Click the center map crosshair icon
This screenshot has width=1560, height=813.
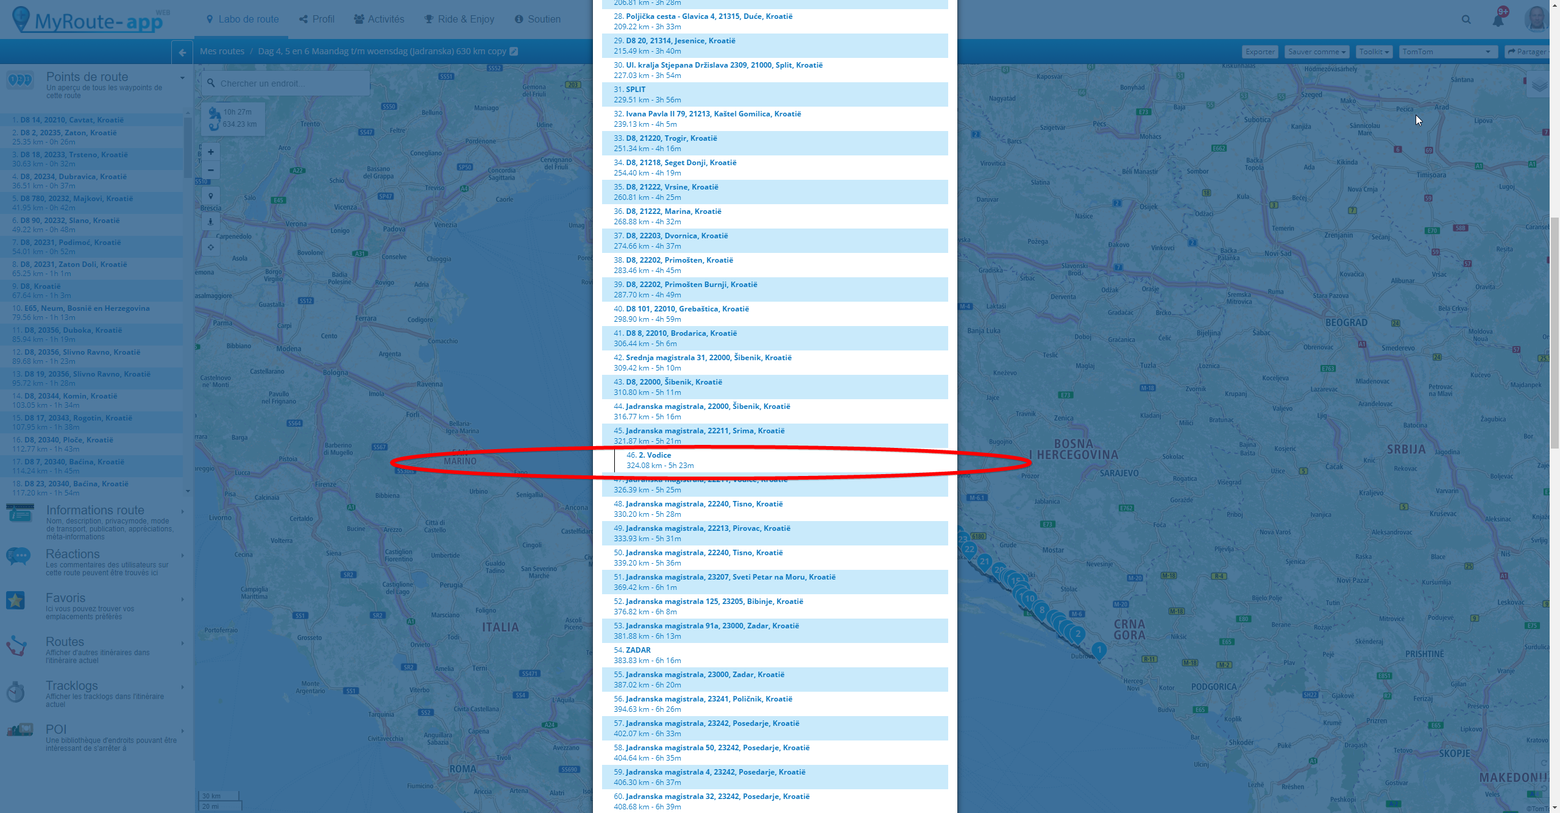click(x=211, y=247)
